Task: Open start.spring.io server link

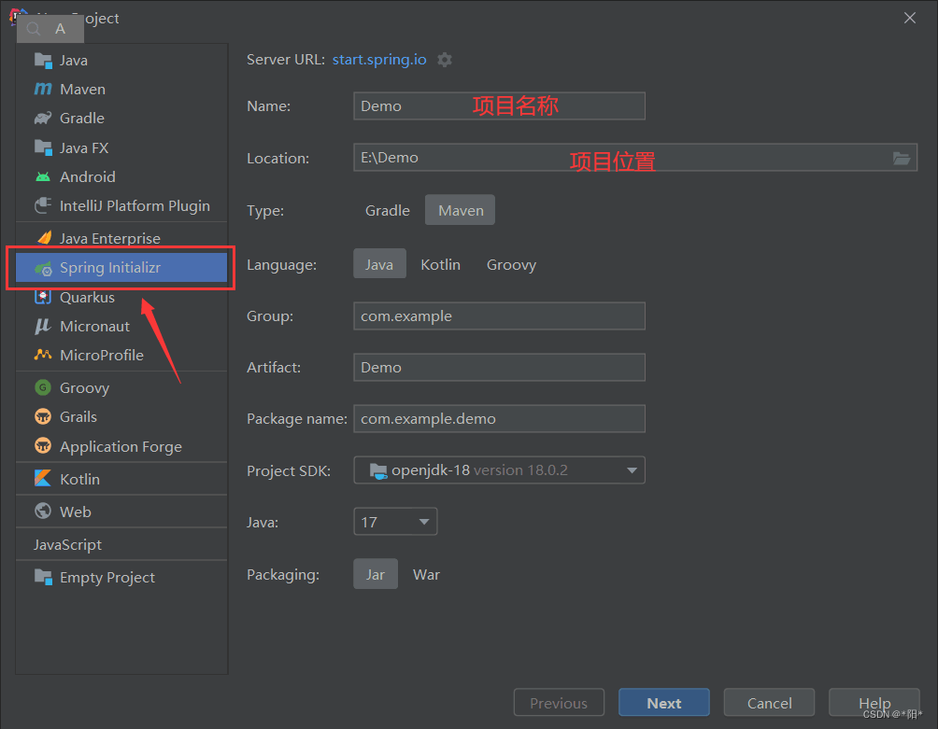Action: [379, 60]
